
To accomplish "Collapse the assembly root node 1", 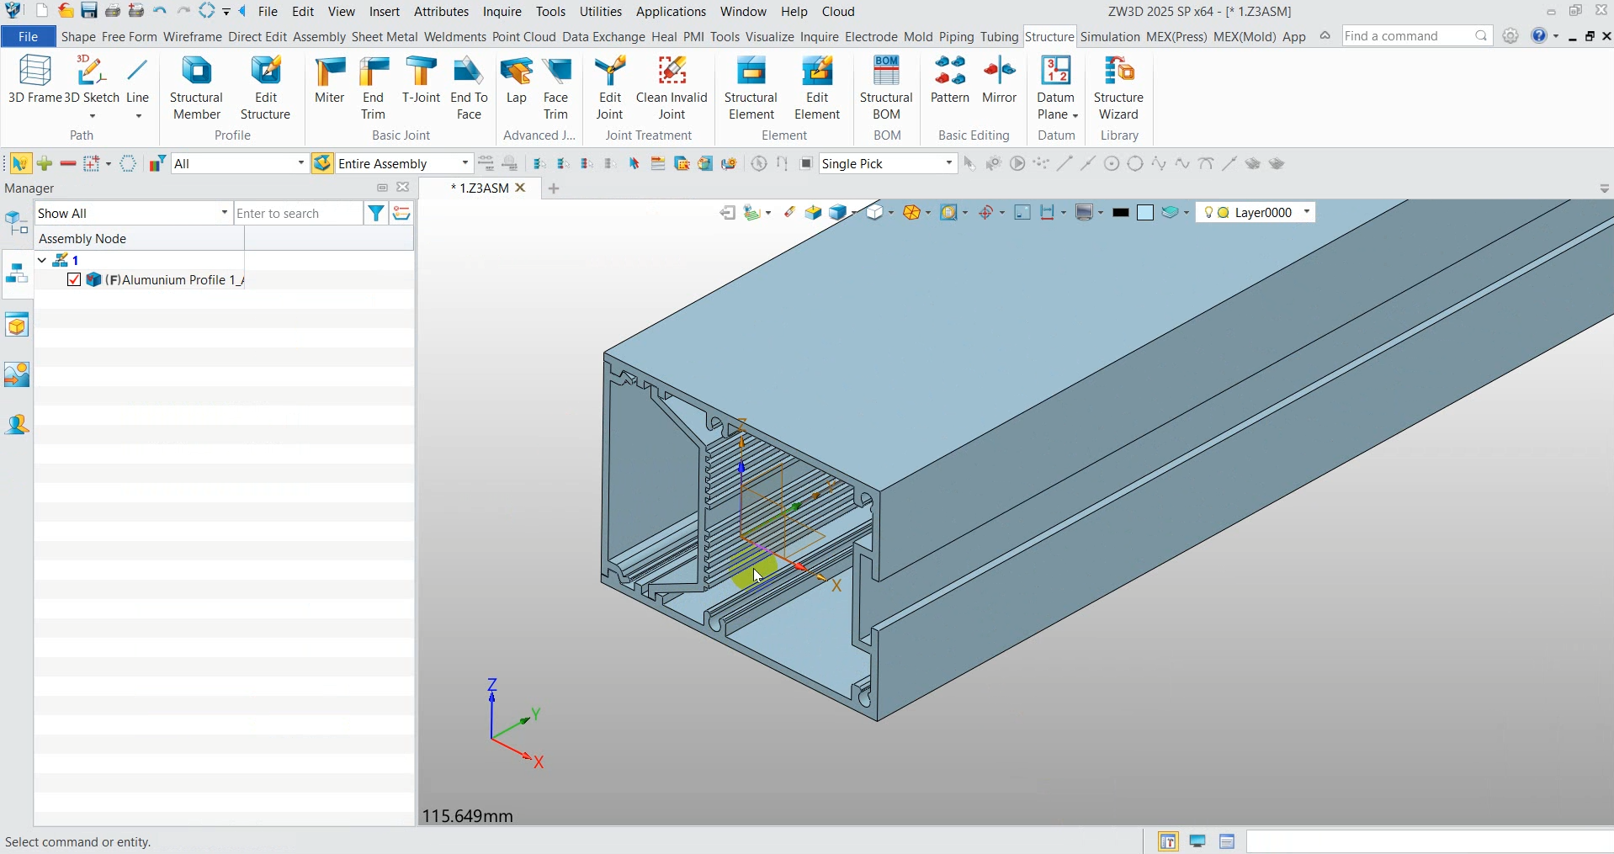I will pyautogui.click(x=42, y=261).
